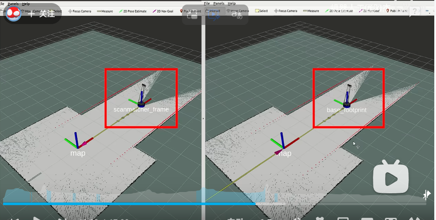Image resolution: width=436 pixels, height=220 pixels.
Task: Click the question mark feedback icon
Action: click(x=415, y=11)
